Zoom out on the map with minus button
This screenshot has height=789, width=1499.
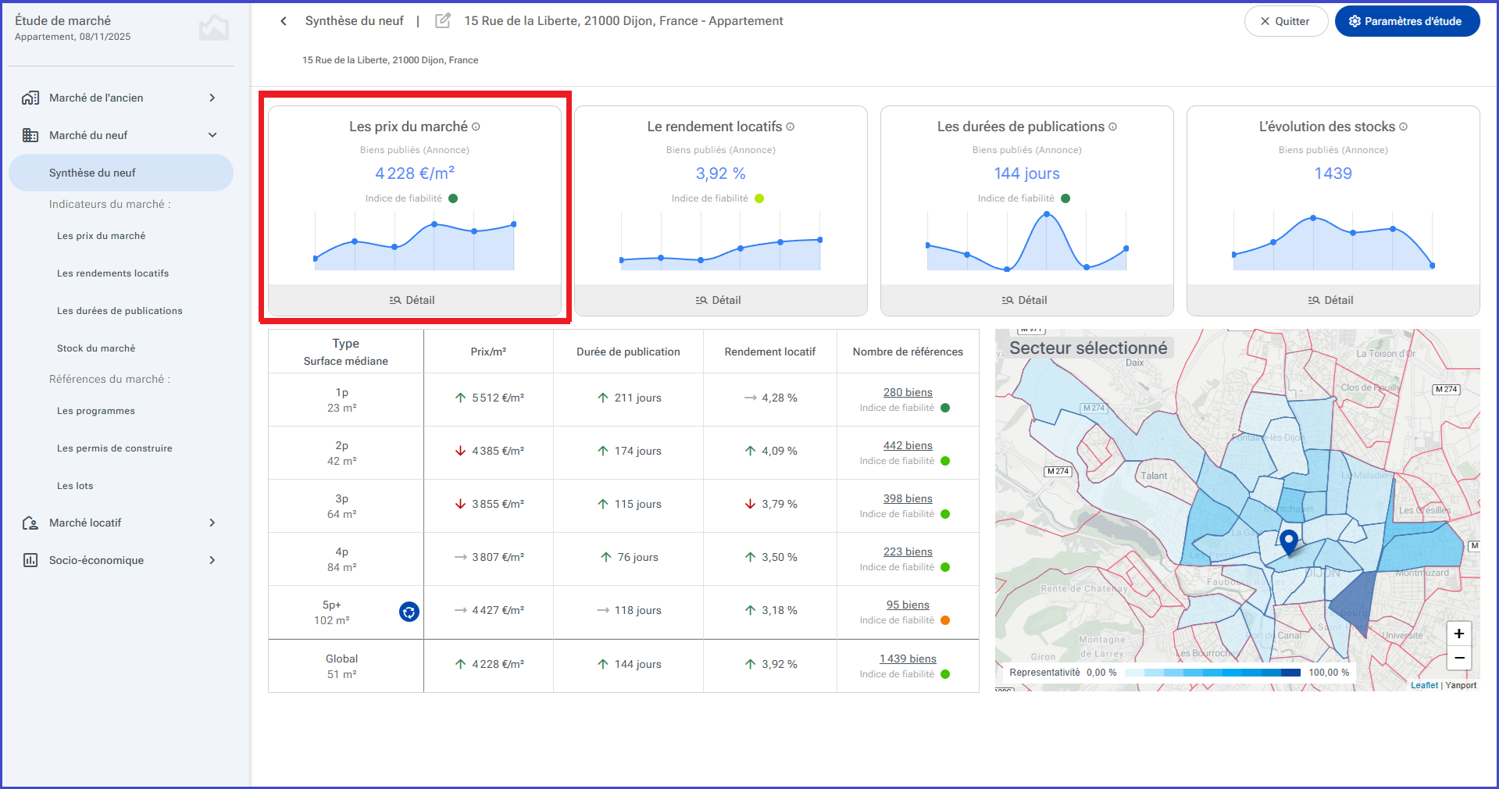(x=1458, y=658)
